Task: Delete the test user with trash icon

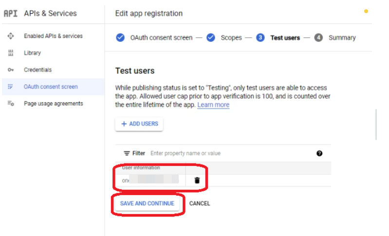Action: (x=197, y=181)
